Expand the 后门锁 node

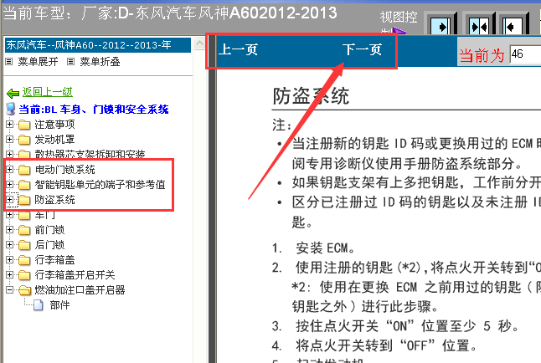10,245
